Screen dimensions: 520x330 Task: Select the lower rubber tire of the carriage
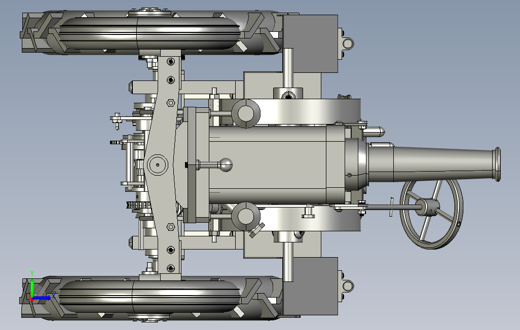149,297
